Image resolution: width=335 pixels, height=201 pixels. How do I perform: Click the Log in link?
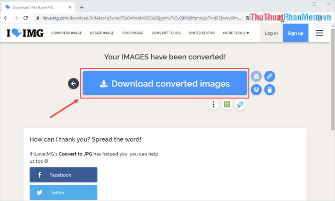click(271, 33)
